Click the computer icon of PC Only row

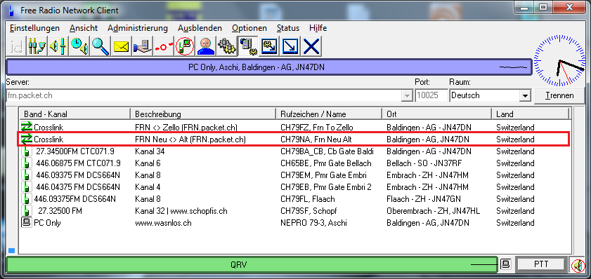point(27,222)
